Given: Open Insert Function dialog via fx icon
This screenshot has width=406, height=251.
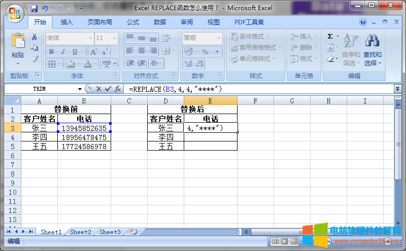Looking at the screenshot, I should (117, 89).
